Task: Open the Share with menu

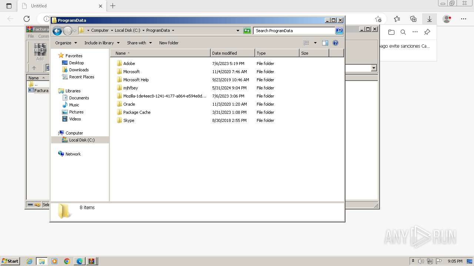Action: (139, 43)
